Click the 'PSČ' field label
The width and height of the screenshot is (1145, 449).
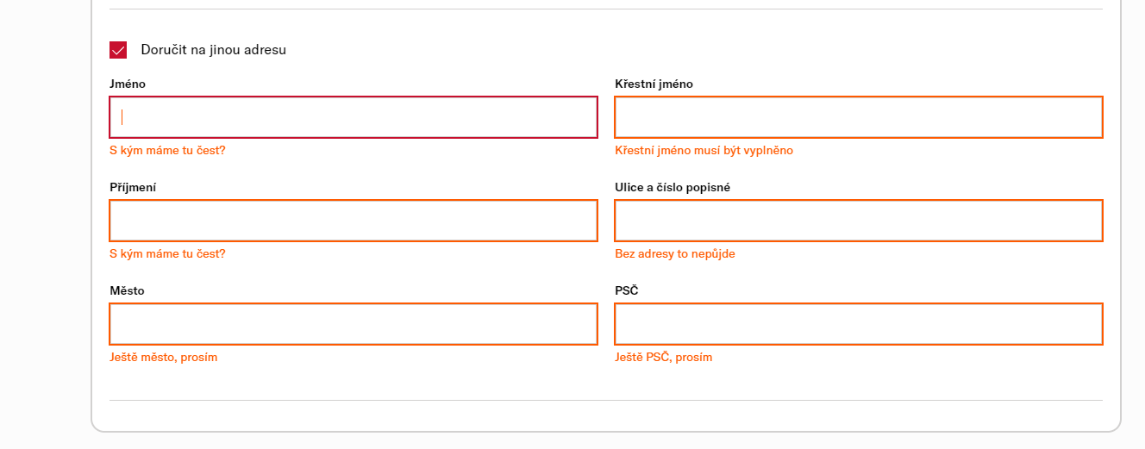pos(627,290)
